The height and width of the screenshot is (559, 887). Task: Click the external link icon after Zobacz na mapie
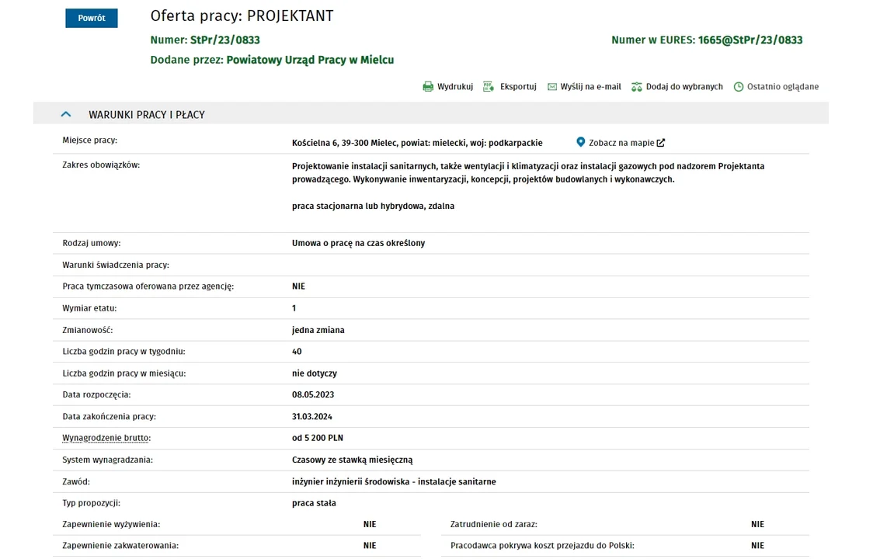click(661, 142)
